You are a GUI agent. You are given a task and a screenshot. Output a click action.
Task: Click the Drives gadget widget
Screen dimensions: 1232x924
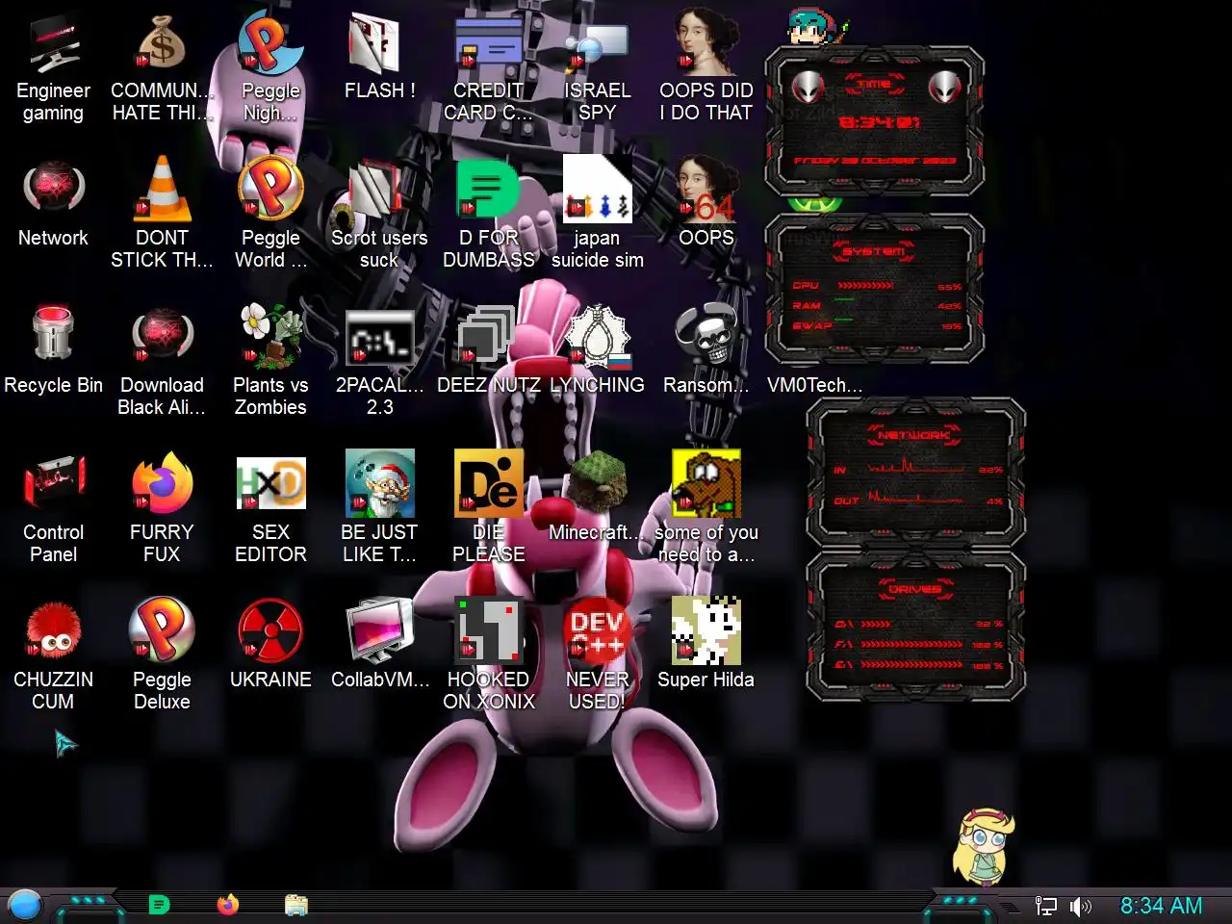click(915, 626)
